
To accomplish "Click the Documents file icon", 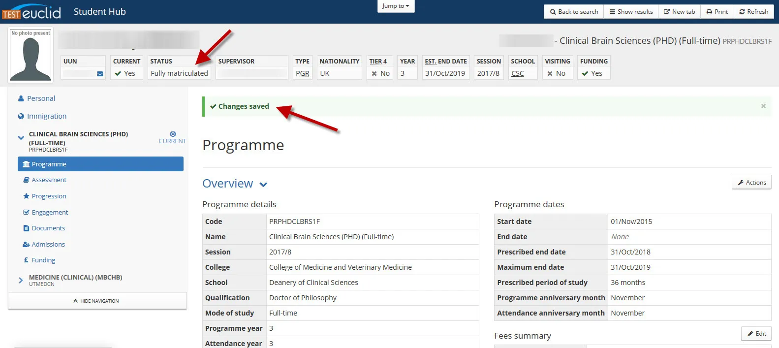I will click(27, 228).
